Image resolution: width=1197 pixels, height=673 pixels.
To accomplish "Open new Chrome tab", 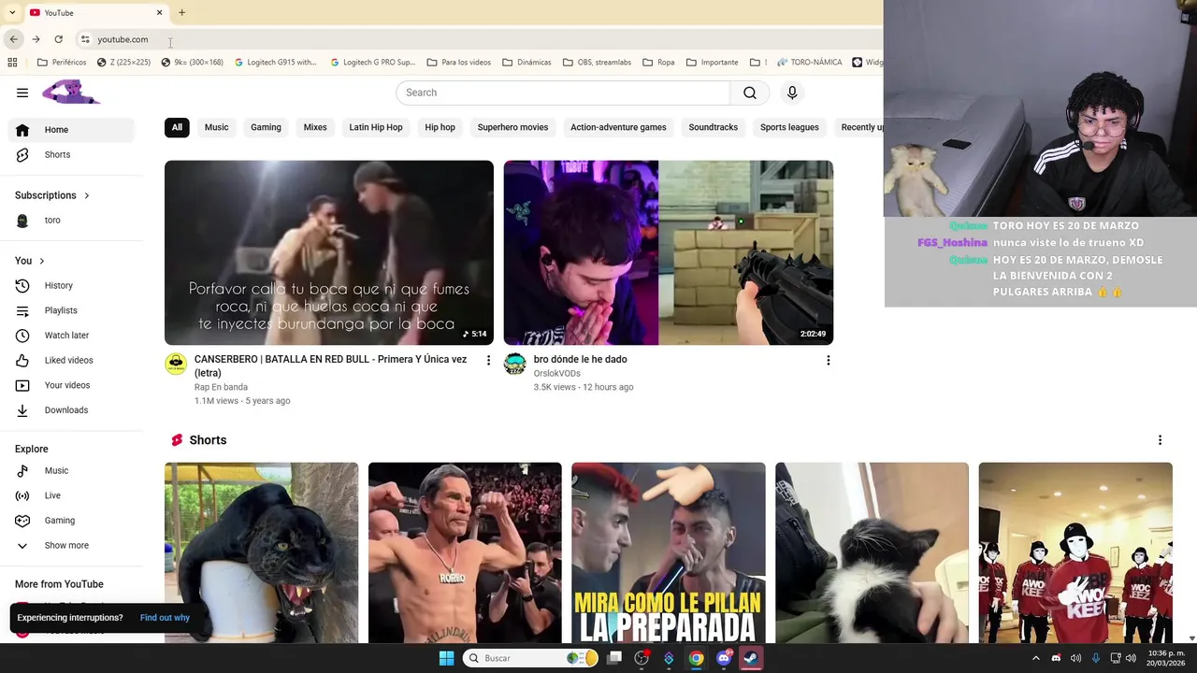I will click(181, 12).
